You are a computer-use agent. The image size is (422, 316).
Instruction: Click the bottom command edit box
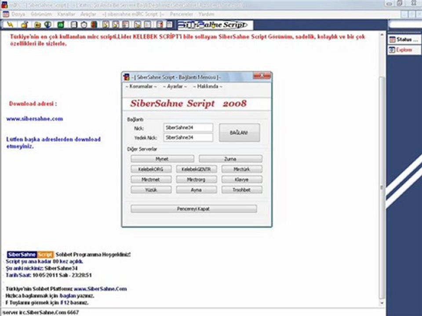coord(193,312)
